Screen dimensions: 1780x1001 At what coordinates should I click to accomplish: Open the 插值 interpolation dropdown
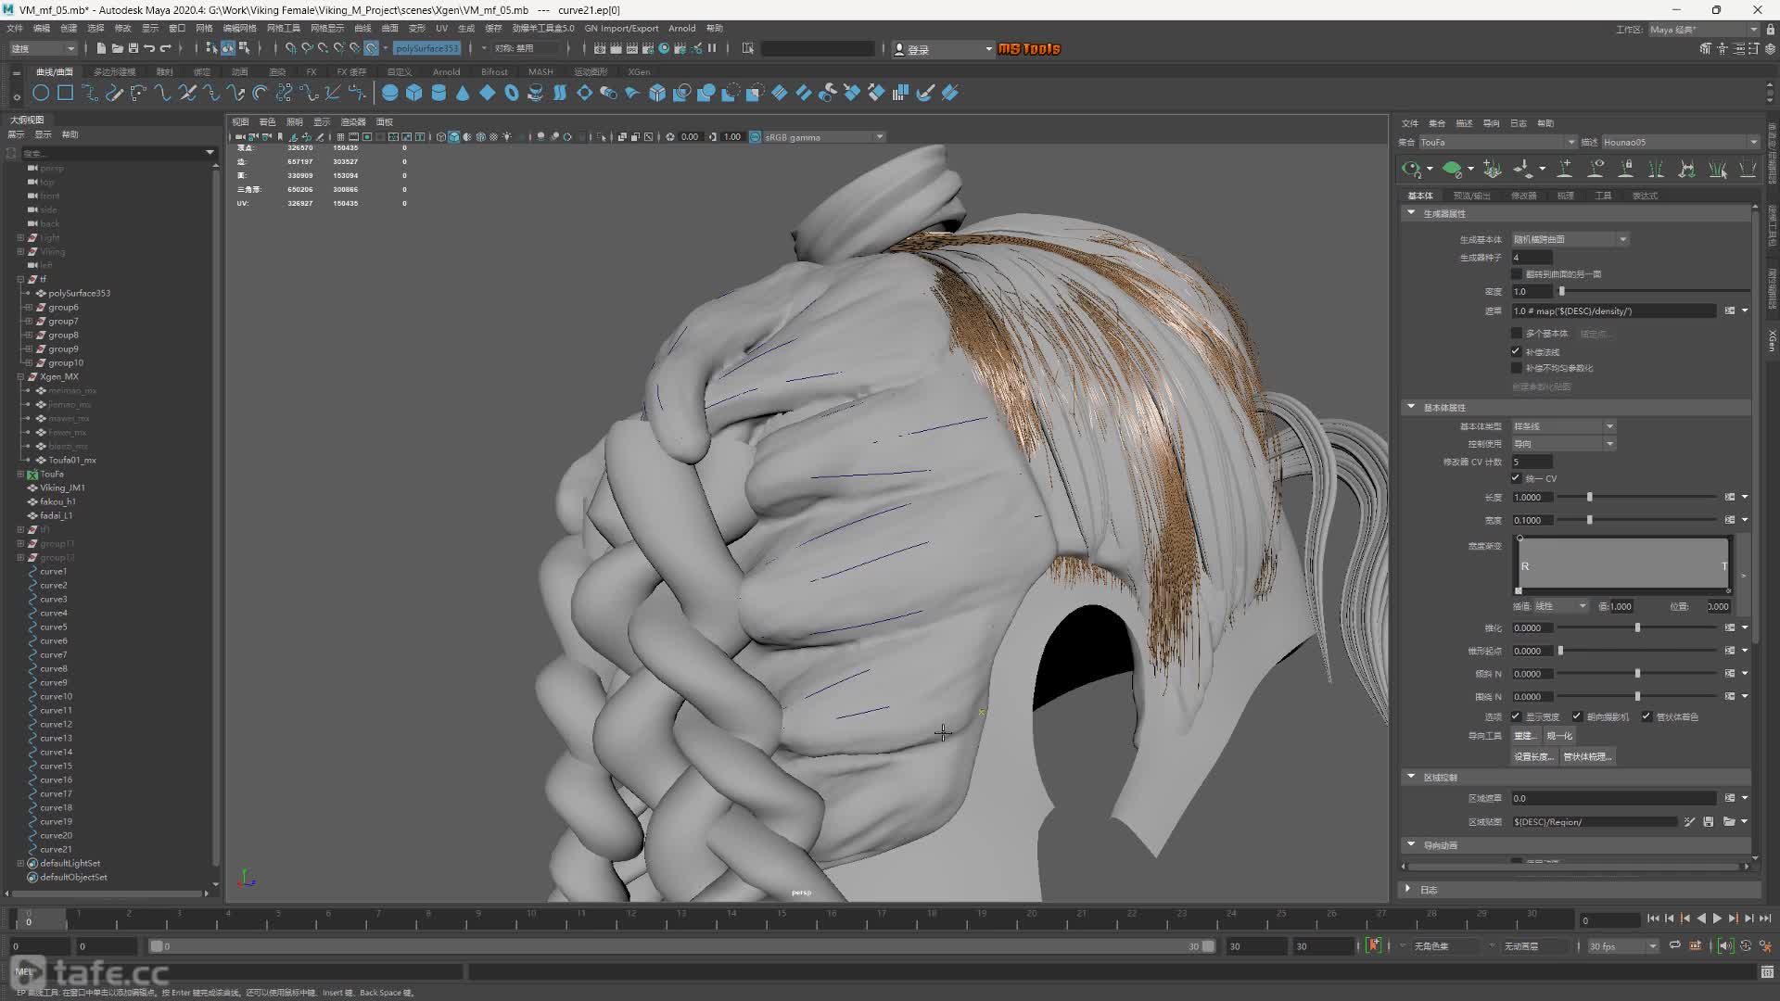[1561, 606]
